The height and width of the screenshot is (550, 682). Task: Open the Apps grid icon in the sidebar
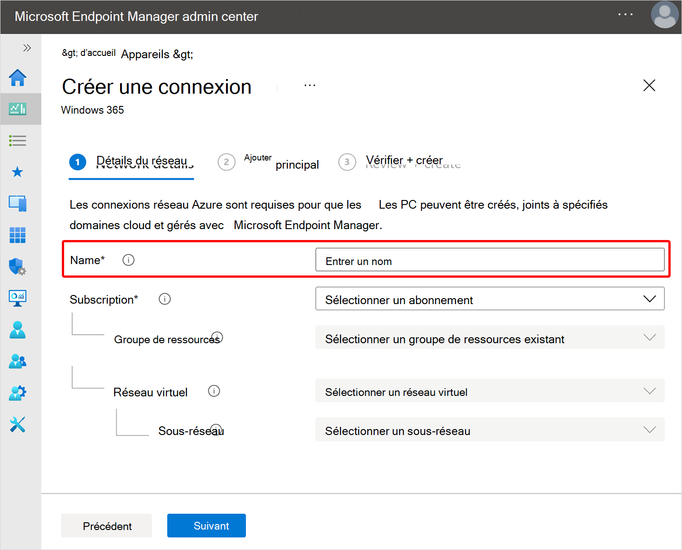click(18, 235)
